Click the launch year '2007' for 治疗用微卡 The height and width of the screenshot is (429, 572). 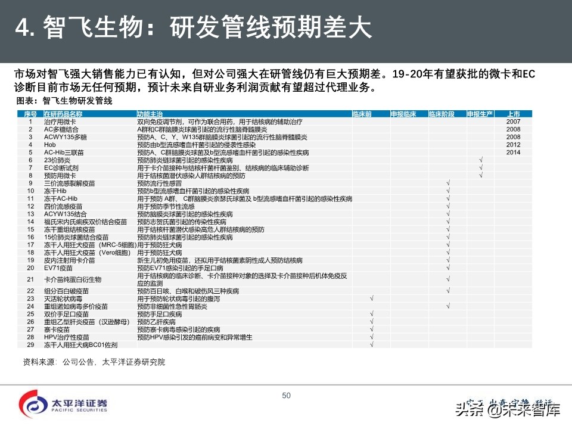point(513,122)
